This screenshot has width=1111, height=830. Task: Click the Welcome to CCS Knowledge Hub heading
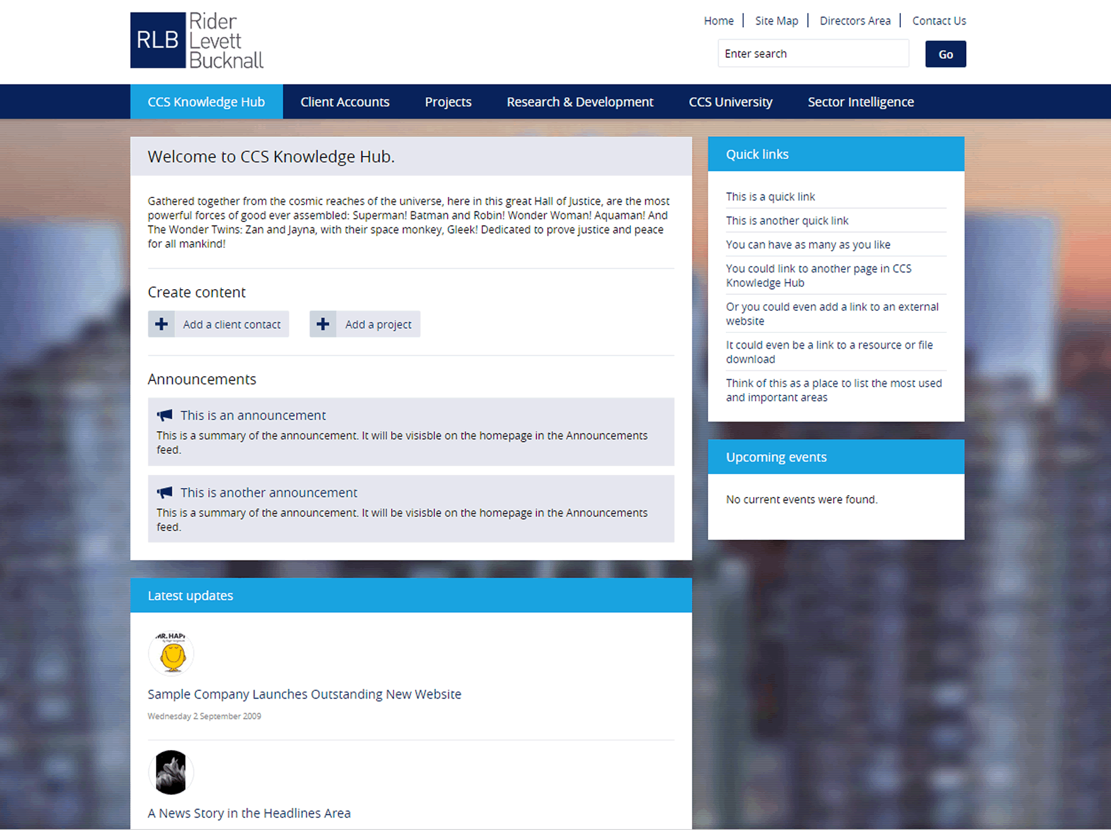coord(271,157)
